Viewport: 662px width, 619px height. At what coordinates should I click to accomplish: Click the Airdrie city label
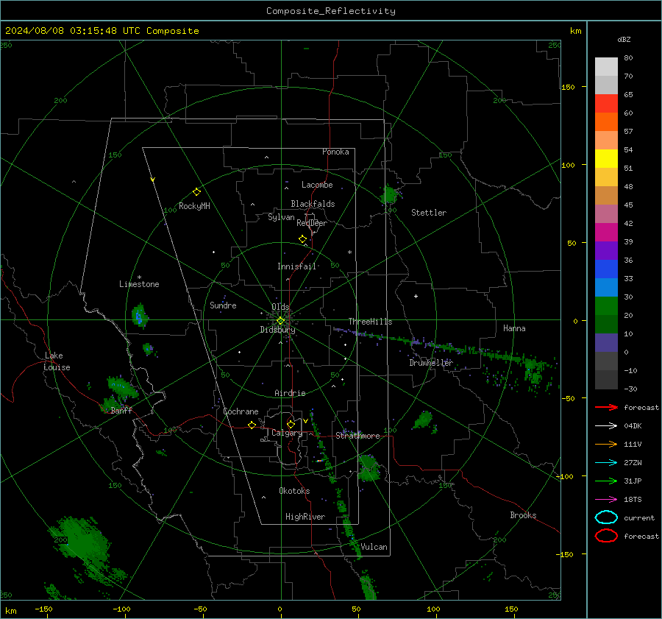pos(290,393)
